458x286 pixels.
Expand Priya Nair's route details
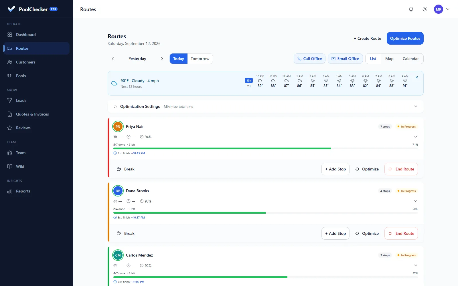[416, 137]
